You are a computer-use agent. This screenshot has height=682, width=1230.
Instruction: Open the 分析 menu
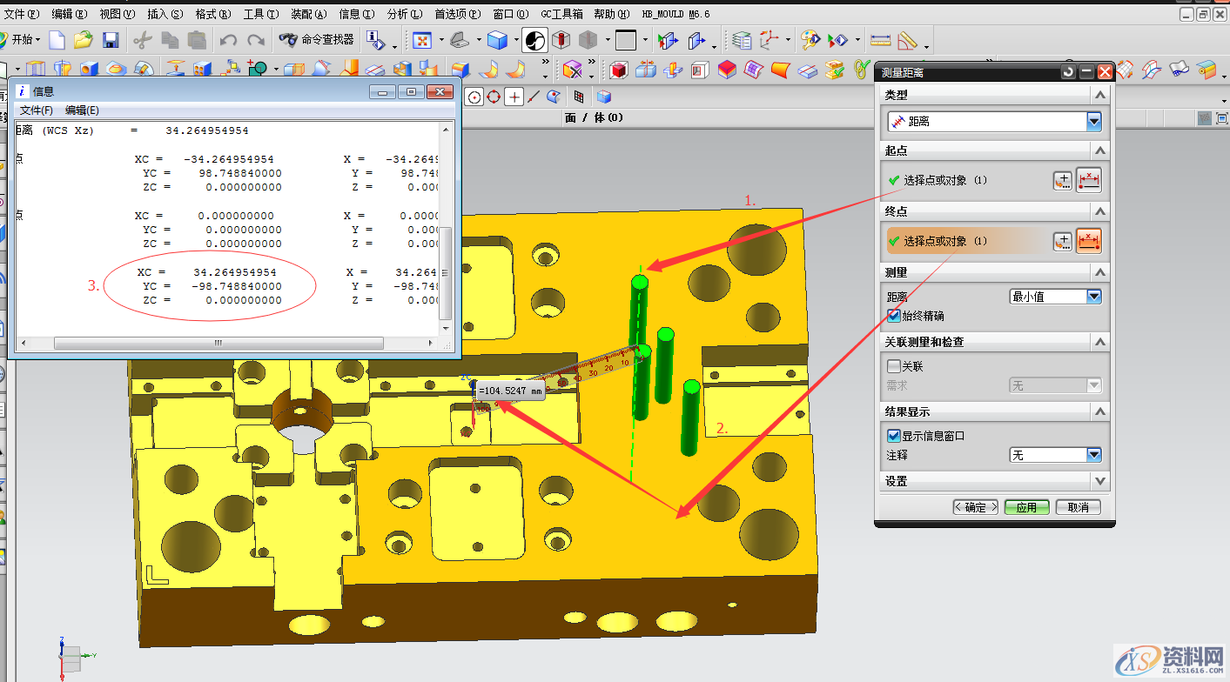[x=403, y=14]
